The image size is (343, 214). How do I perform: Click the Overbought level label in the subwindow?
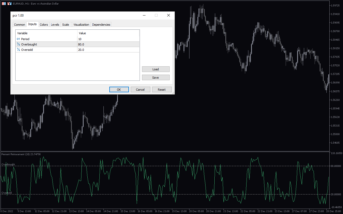tap(8, 165)
